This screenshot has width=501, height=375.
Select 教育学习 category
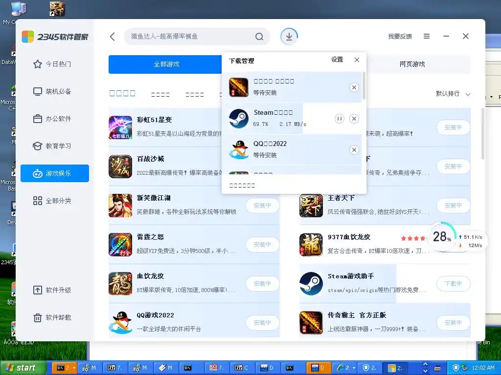point(55,146)
